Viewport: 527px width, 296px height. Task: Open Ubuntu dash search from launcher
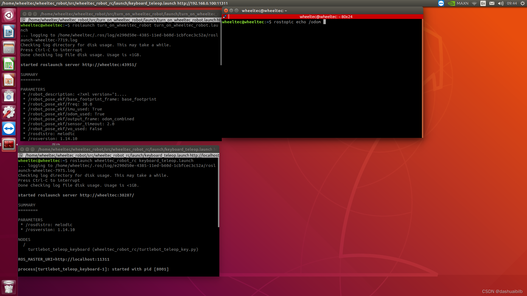coord(9,15)
